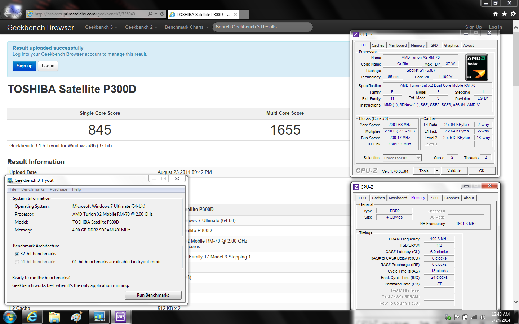Click the Log In link in top navigation

pyautogui.click(x=495, y=27)
